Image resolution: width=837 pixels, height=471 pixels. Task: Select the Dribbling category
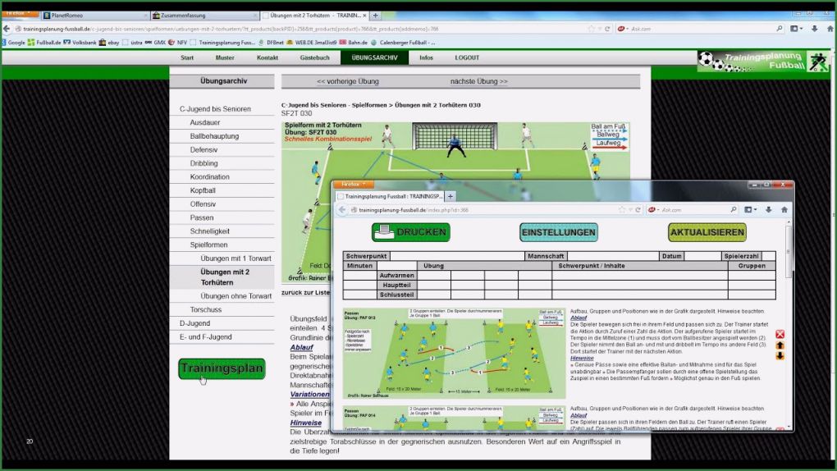[x=204, y=163]
